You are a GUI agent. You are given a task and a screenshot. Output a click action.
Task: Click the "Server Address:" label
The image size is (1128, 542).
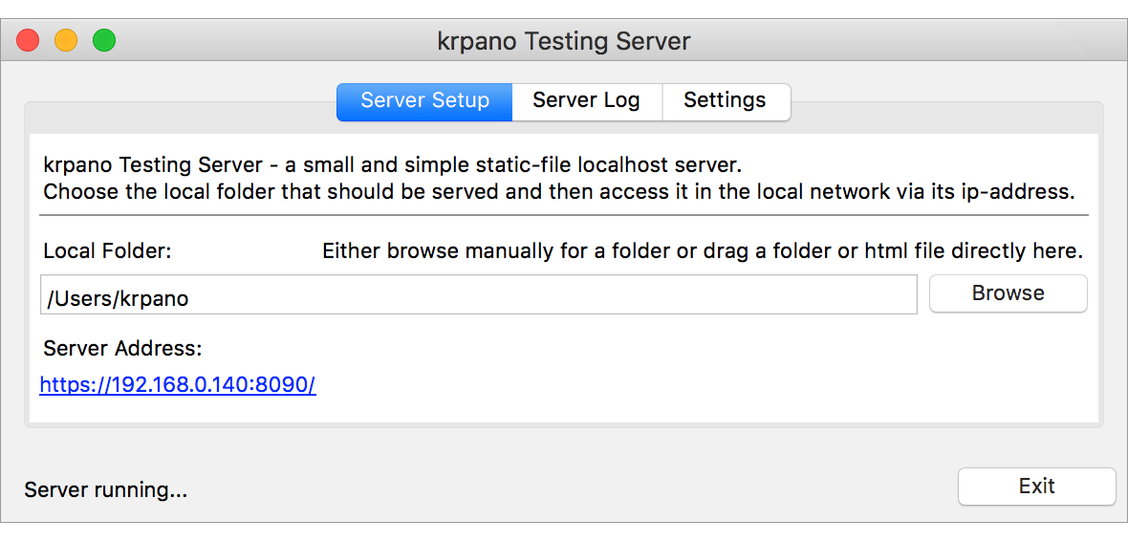pos(122,348)
